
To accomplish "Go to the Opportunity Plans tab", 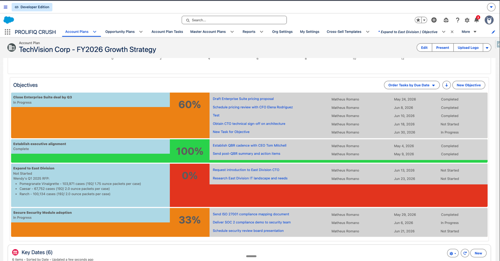I will coord(120,32).
